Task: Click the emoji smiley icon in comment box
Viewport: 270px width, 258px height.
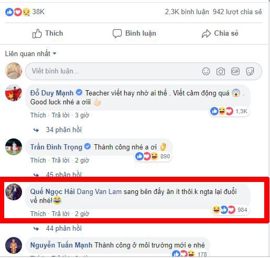Action: click(x=206, y=71)
